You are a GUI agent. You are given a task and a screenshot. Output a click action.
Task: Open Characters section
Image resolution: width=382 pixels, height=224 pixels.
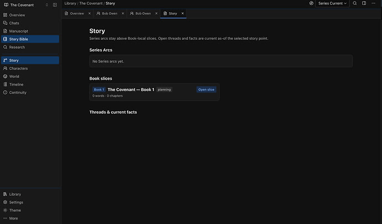click(x=30, y=69)
